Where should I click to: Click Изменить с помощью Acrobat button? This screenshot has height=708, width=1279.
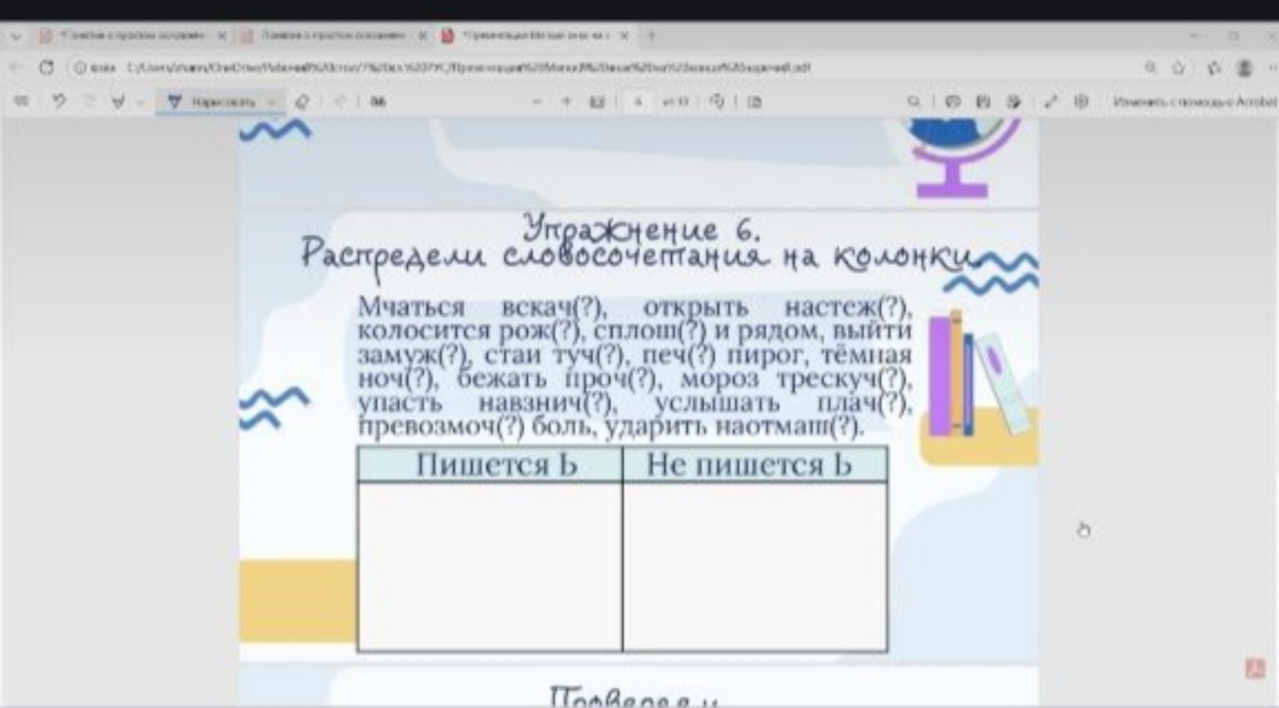[x=1191, y=101]
